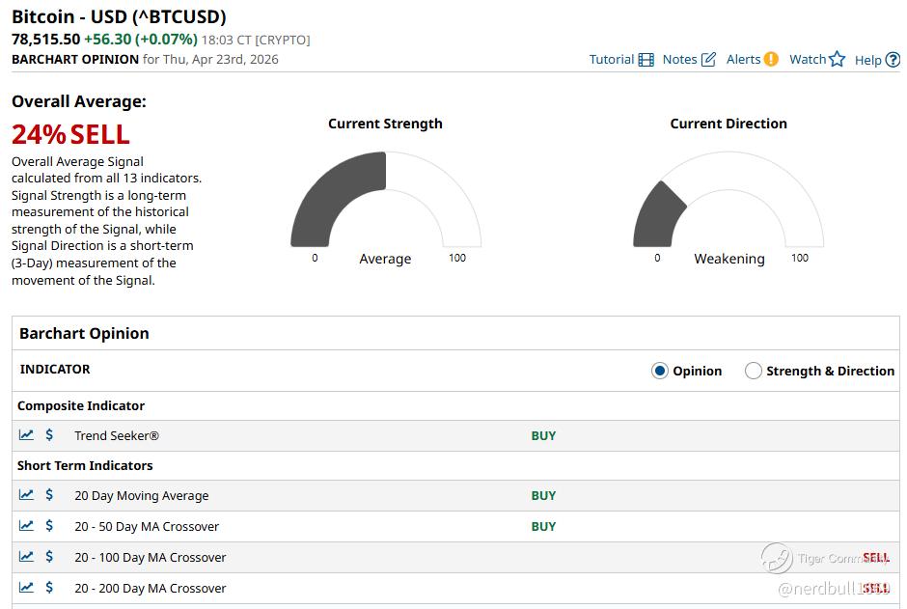Open chart icon for Trend Seeker row
907x609 pixels.
click(x=26, y=435)
